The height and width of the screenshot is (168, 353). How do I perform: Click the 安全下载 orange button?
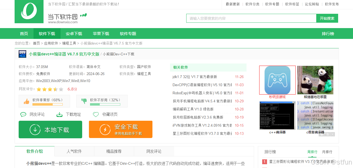point(121,130)
